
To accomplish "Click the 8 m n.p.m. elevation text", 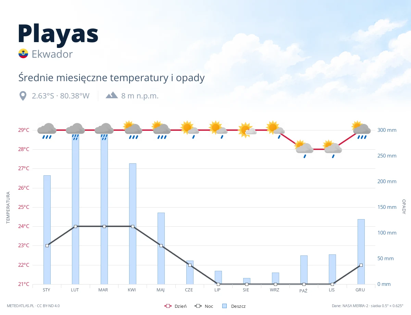I will click(140, 96).
